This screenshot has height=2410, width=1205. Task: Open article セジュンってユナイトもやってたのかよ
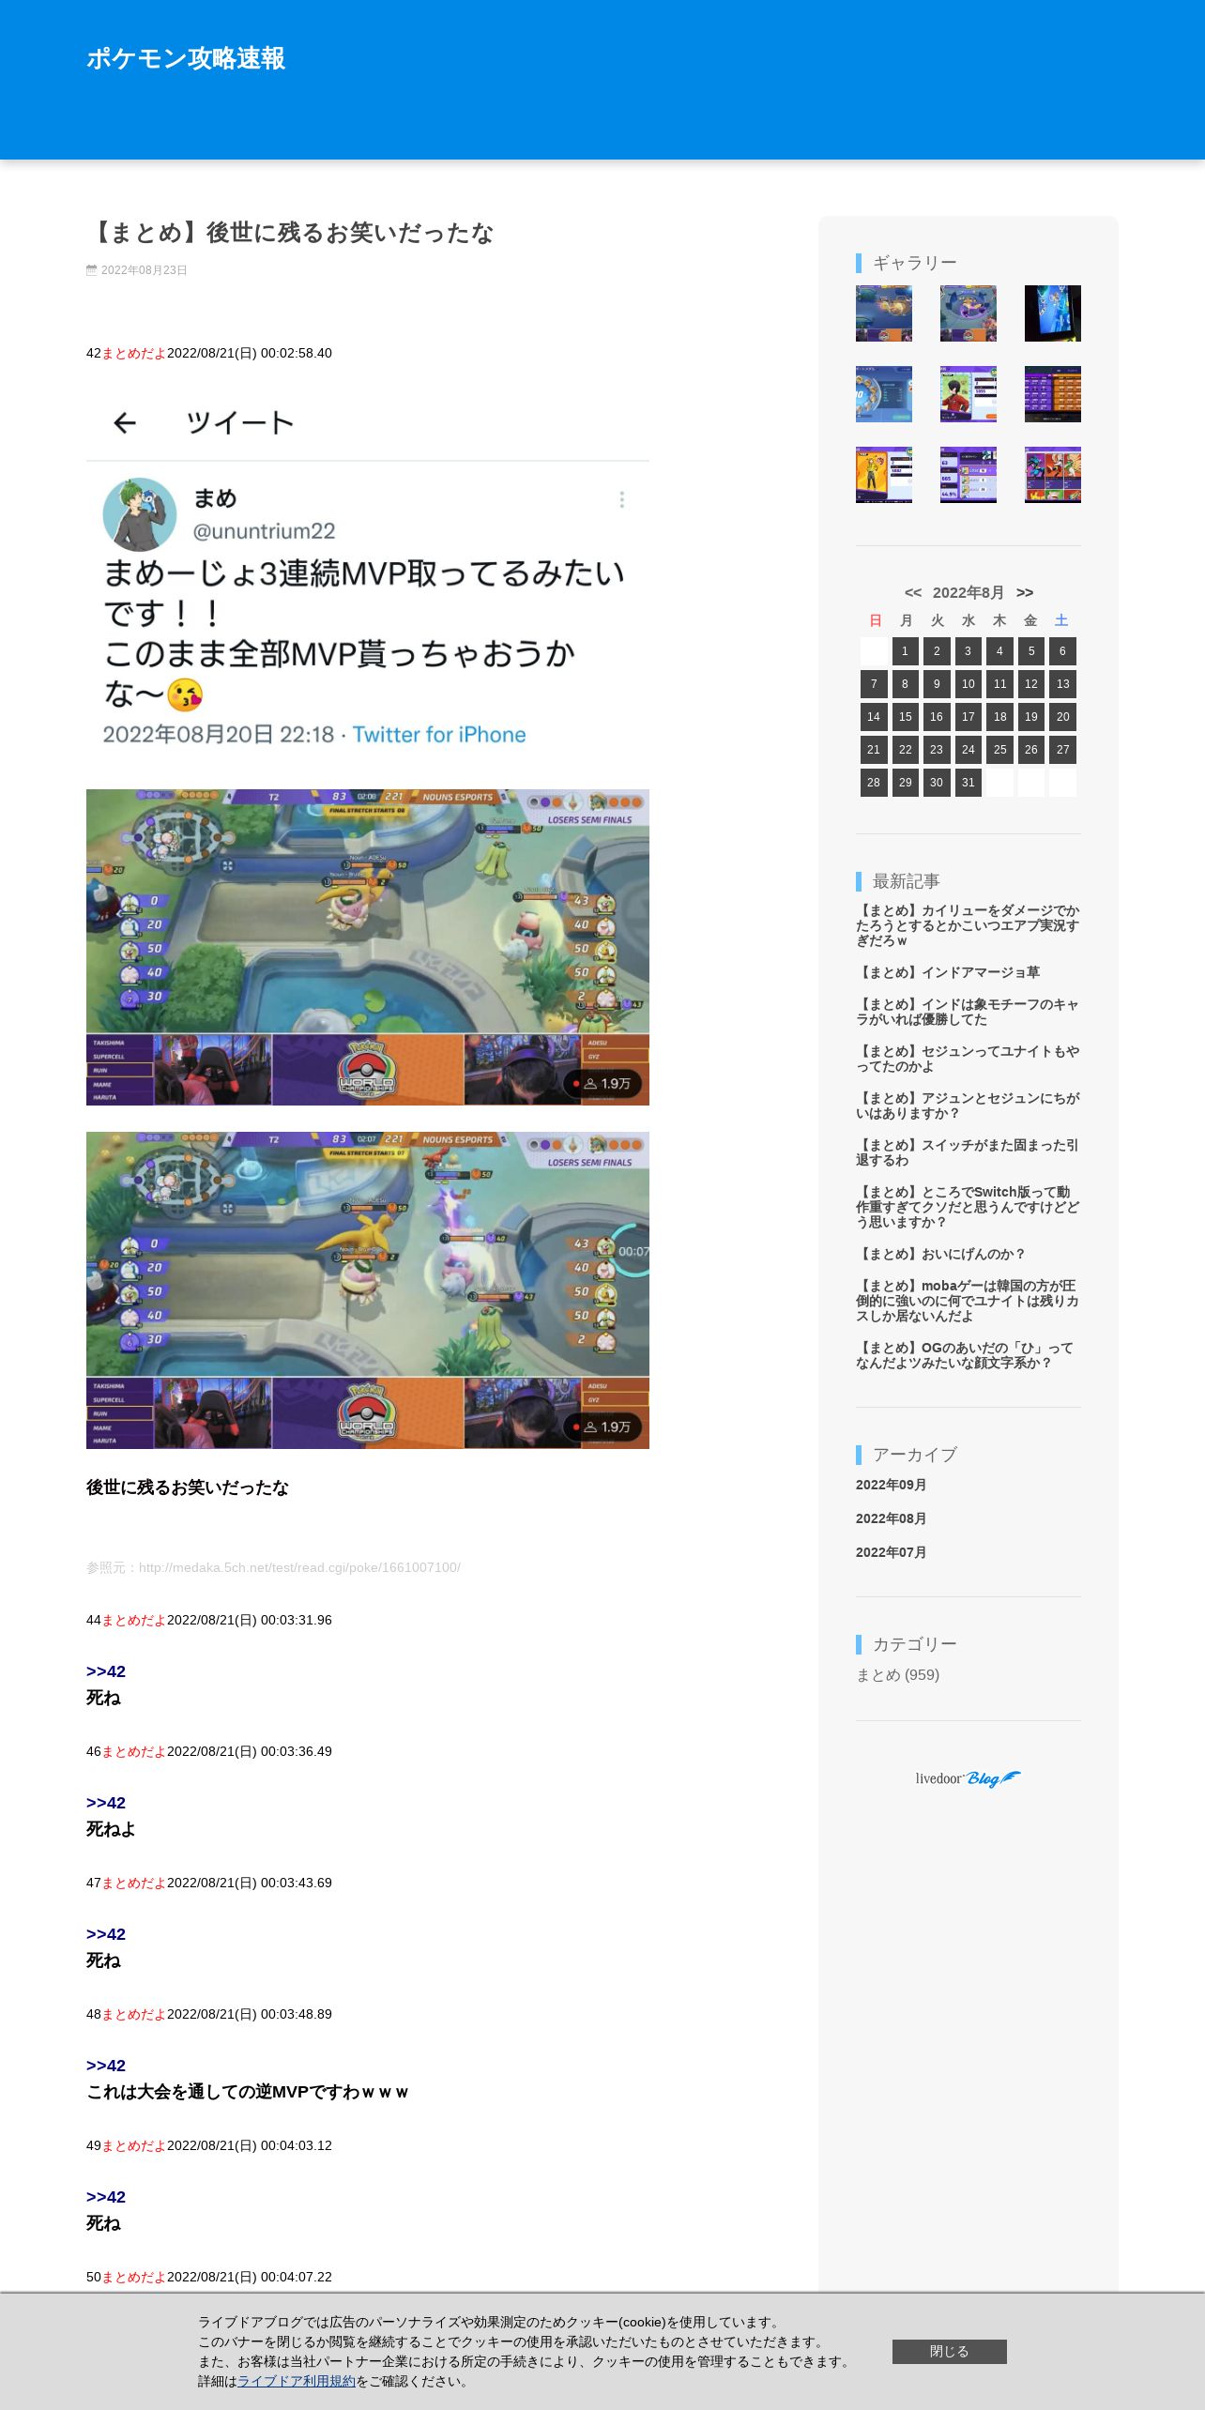pyautogui.click(x=968, y=1059)
